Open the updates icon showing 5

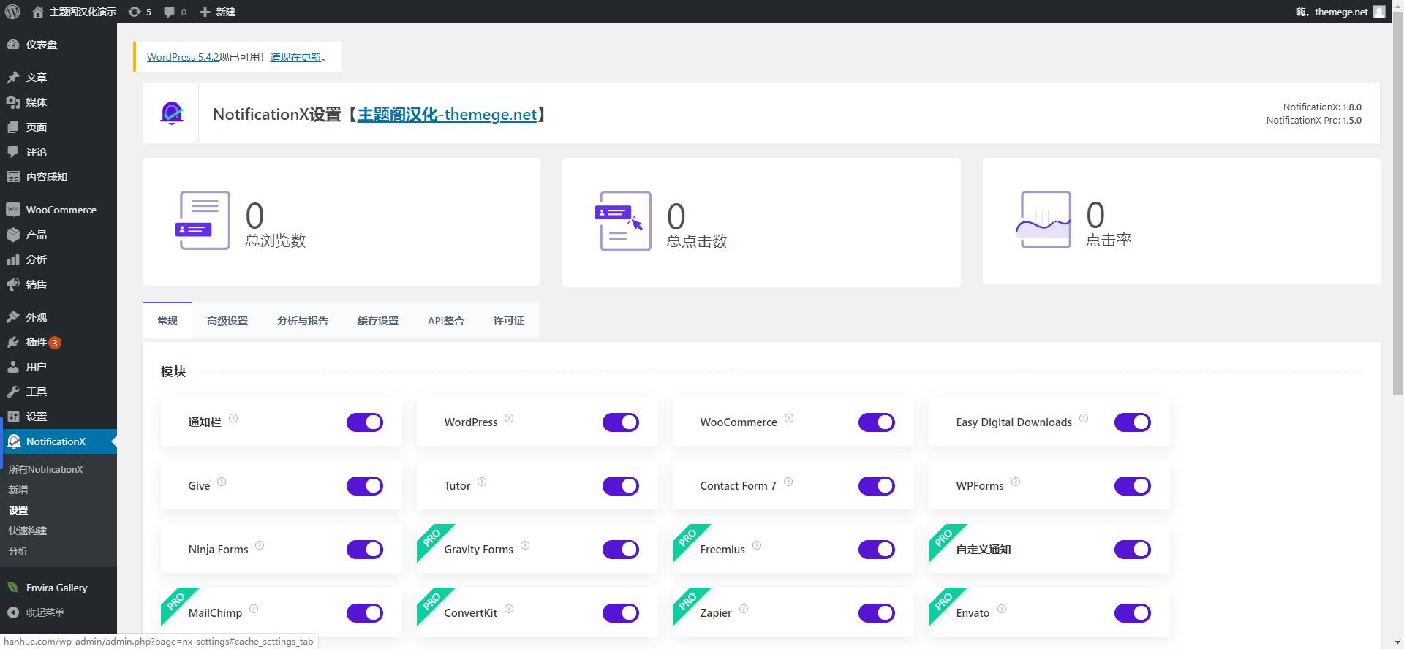click(x=140, y=12)
